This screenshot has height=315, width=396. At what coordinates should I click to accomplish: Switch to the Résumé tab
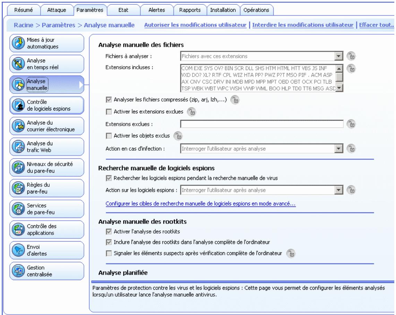[x=24, y=10]
